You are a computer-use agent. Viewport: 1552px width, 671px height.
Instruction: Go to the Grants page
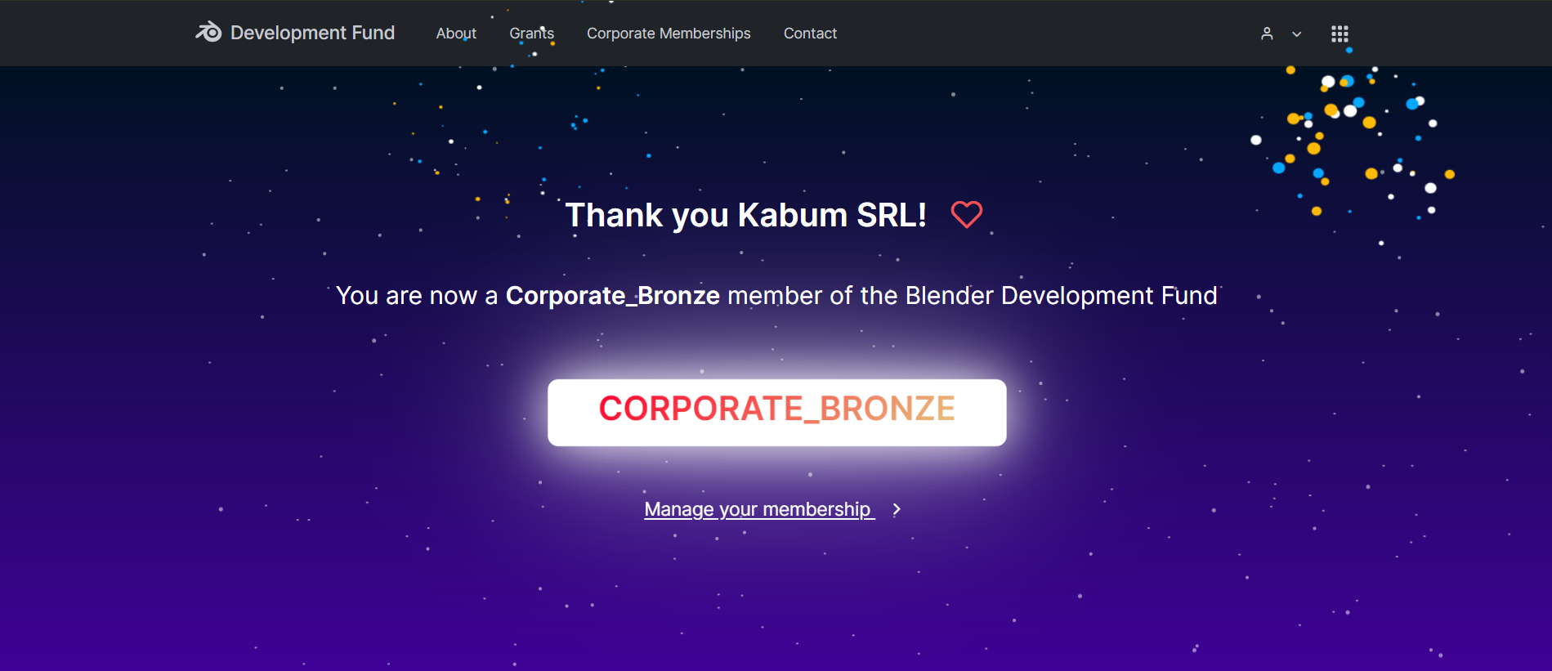click(x=531, y=34)
